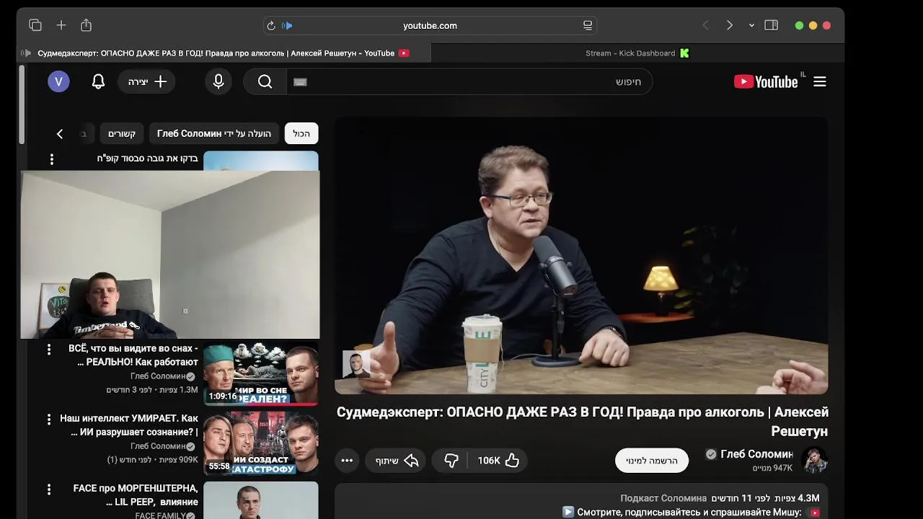This screenshot has height=519, width=923.
Task: Open the YouTube hamburger guide menu
Action: coord(820,81)
